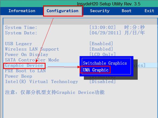158x118 pixels.
Task: Switch to the Security tab
Action: tap(100, 11)
